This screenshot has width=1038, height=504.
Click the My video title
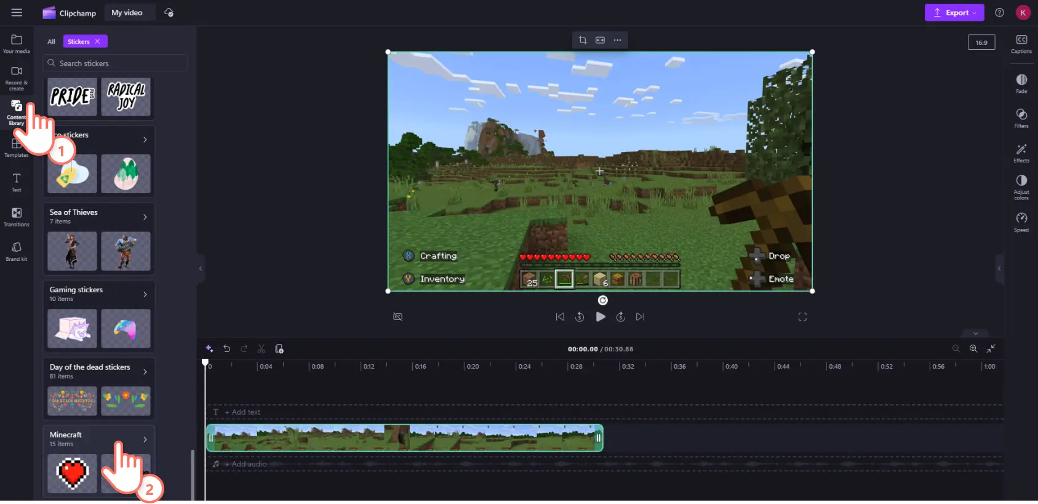pyautogui.click(x=127, y=12)
